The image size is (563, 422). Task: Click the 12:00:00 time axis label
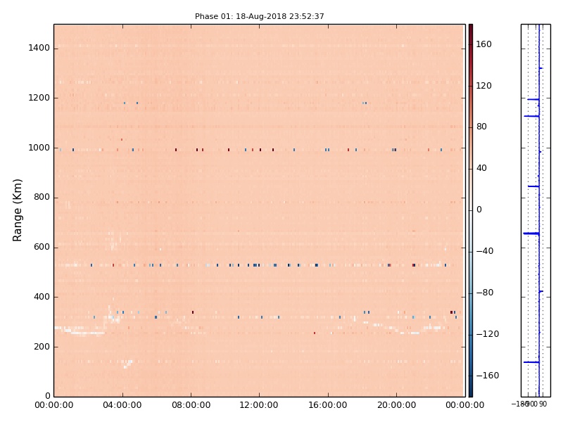pyautogui.click(x=259, y=405)
